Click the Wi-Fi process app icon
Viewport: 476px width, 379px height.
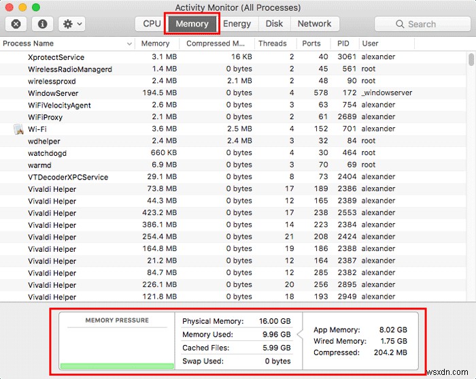pyautogui.click(x=19, y=129)
